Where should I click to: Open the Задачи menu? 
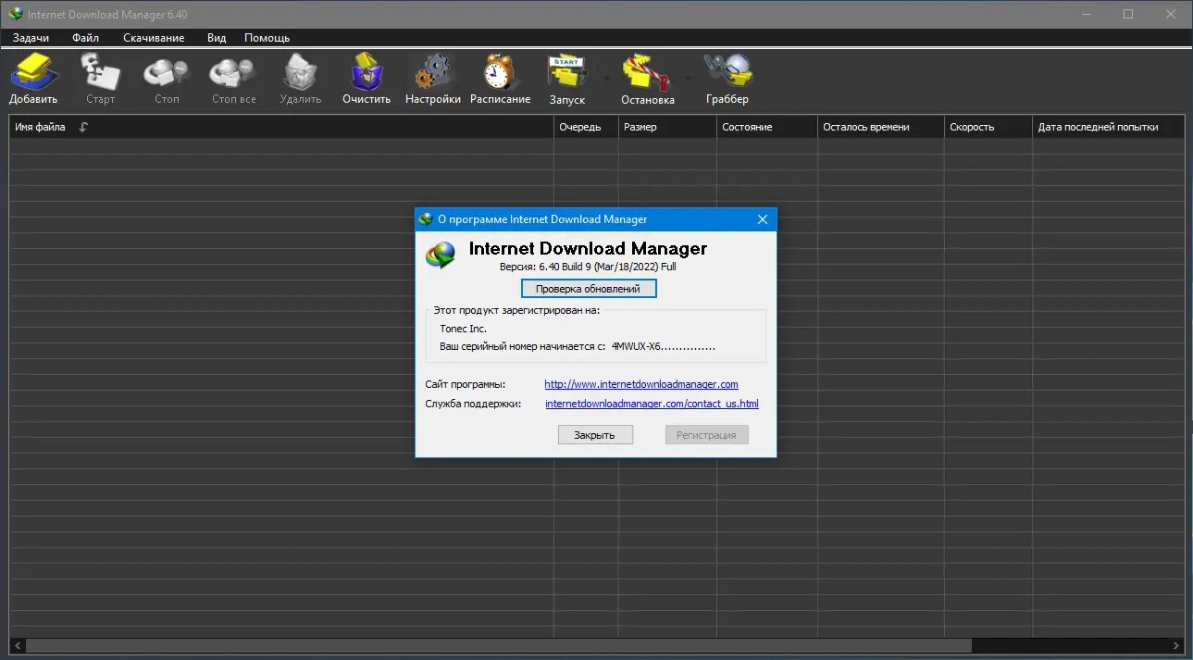[x=31, y=38]
